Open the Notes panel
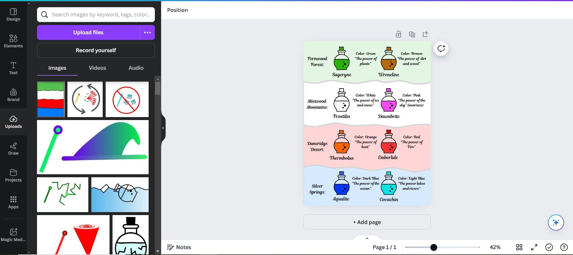 tap(179, 247)
